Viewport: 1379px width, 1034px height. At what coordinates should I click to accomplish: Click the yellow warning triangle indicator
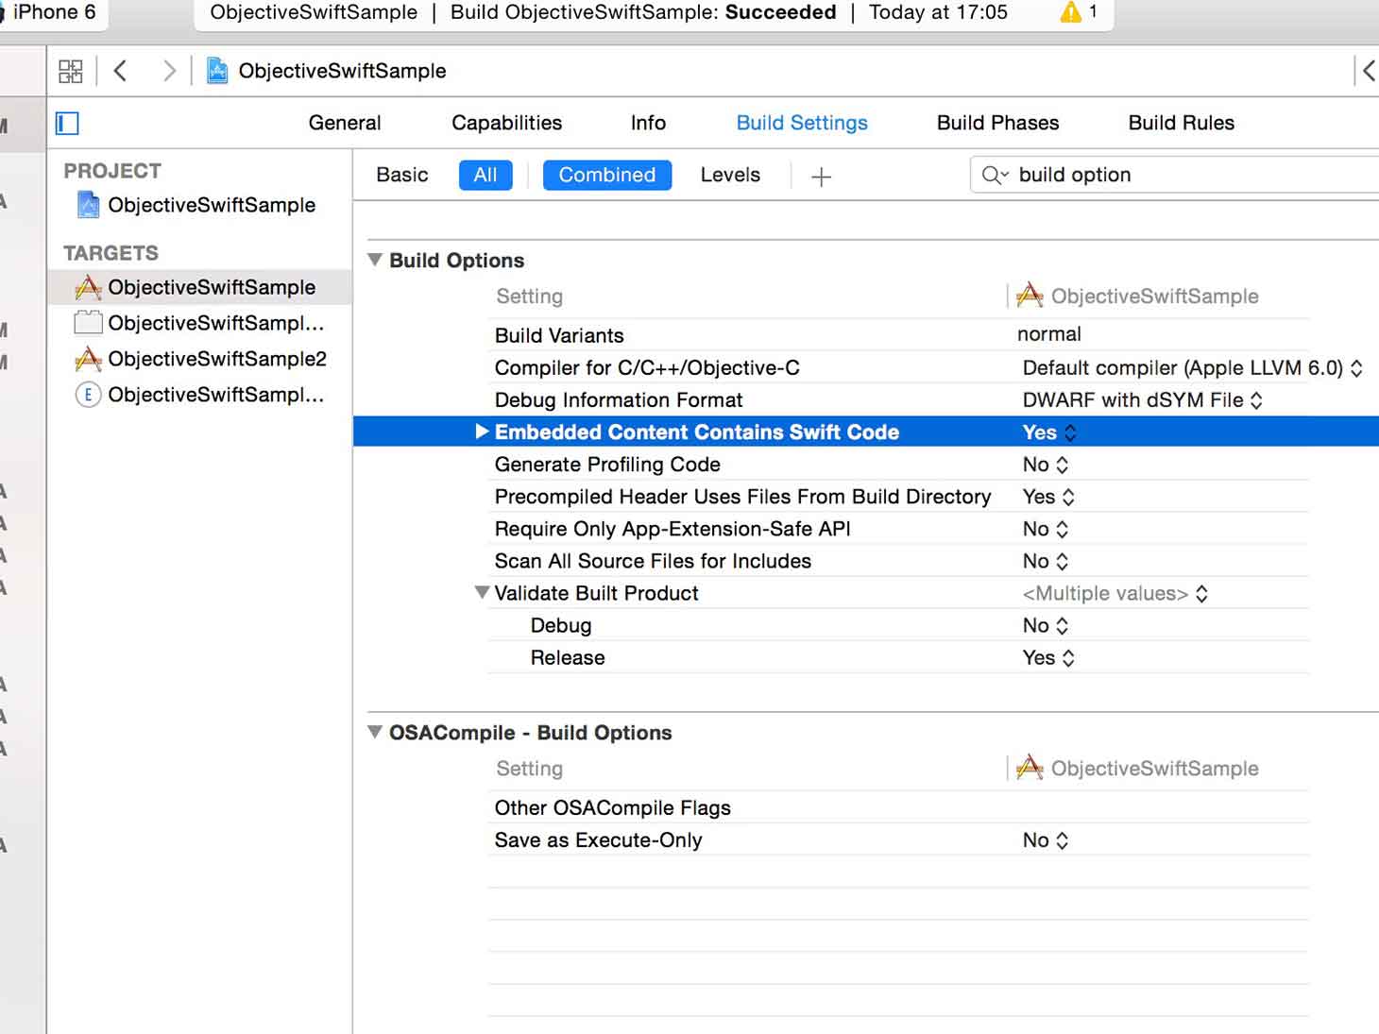pyautogui.click(x=1070, y=12)
